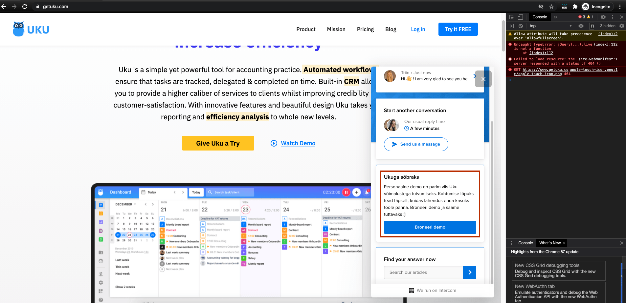Activate the DevTools inspect element picker
626x303 pixels.
coord(511,17)
